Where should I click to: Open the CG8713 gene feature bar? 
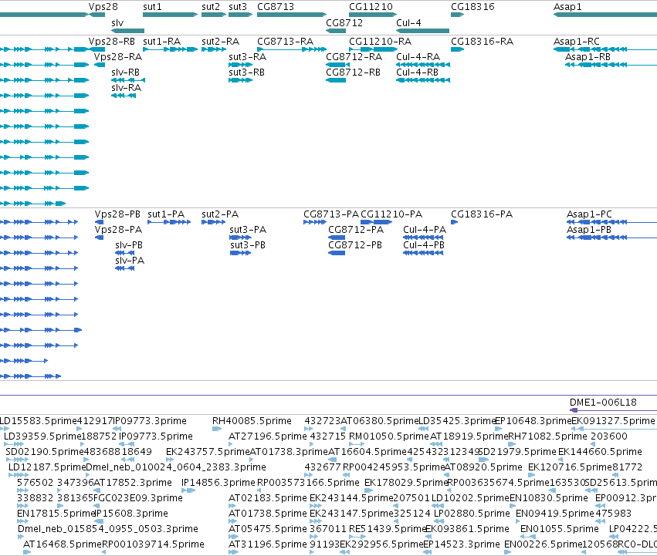pyautogui.click(x=292, y=15)
